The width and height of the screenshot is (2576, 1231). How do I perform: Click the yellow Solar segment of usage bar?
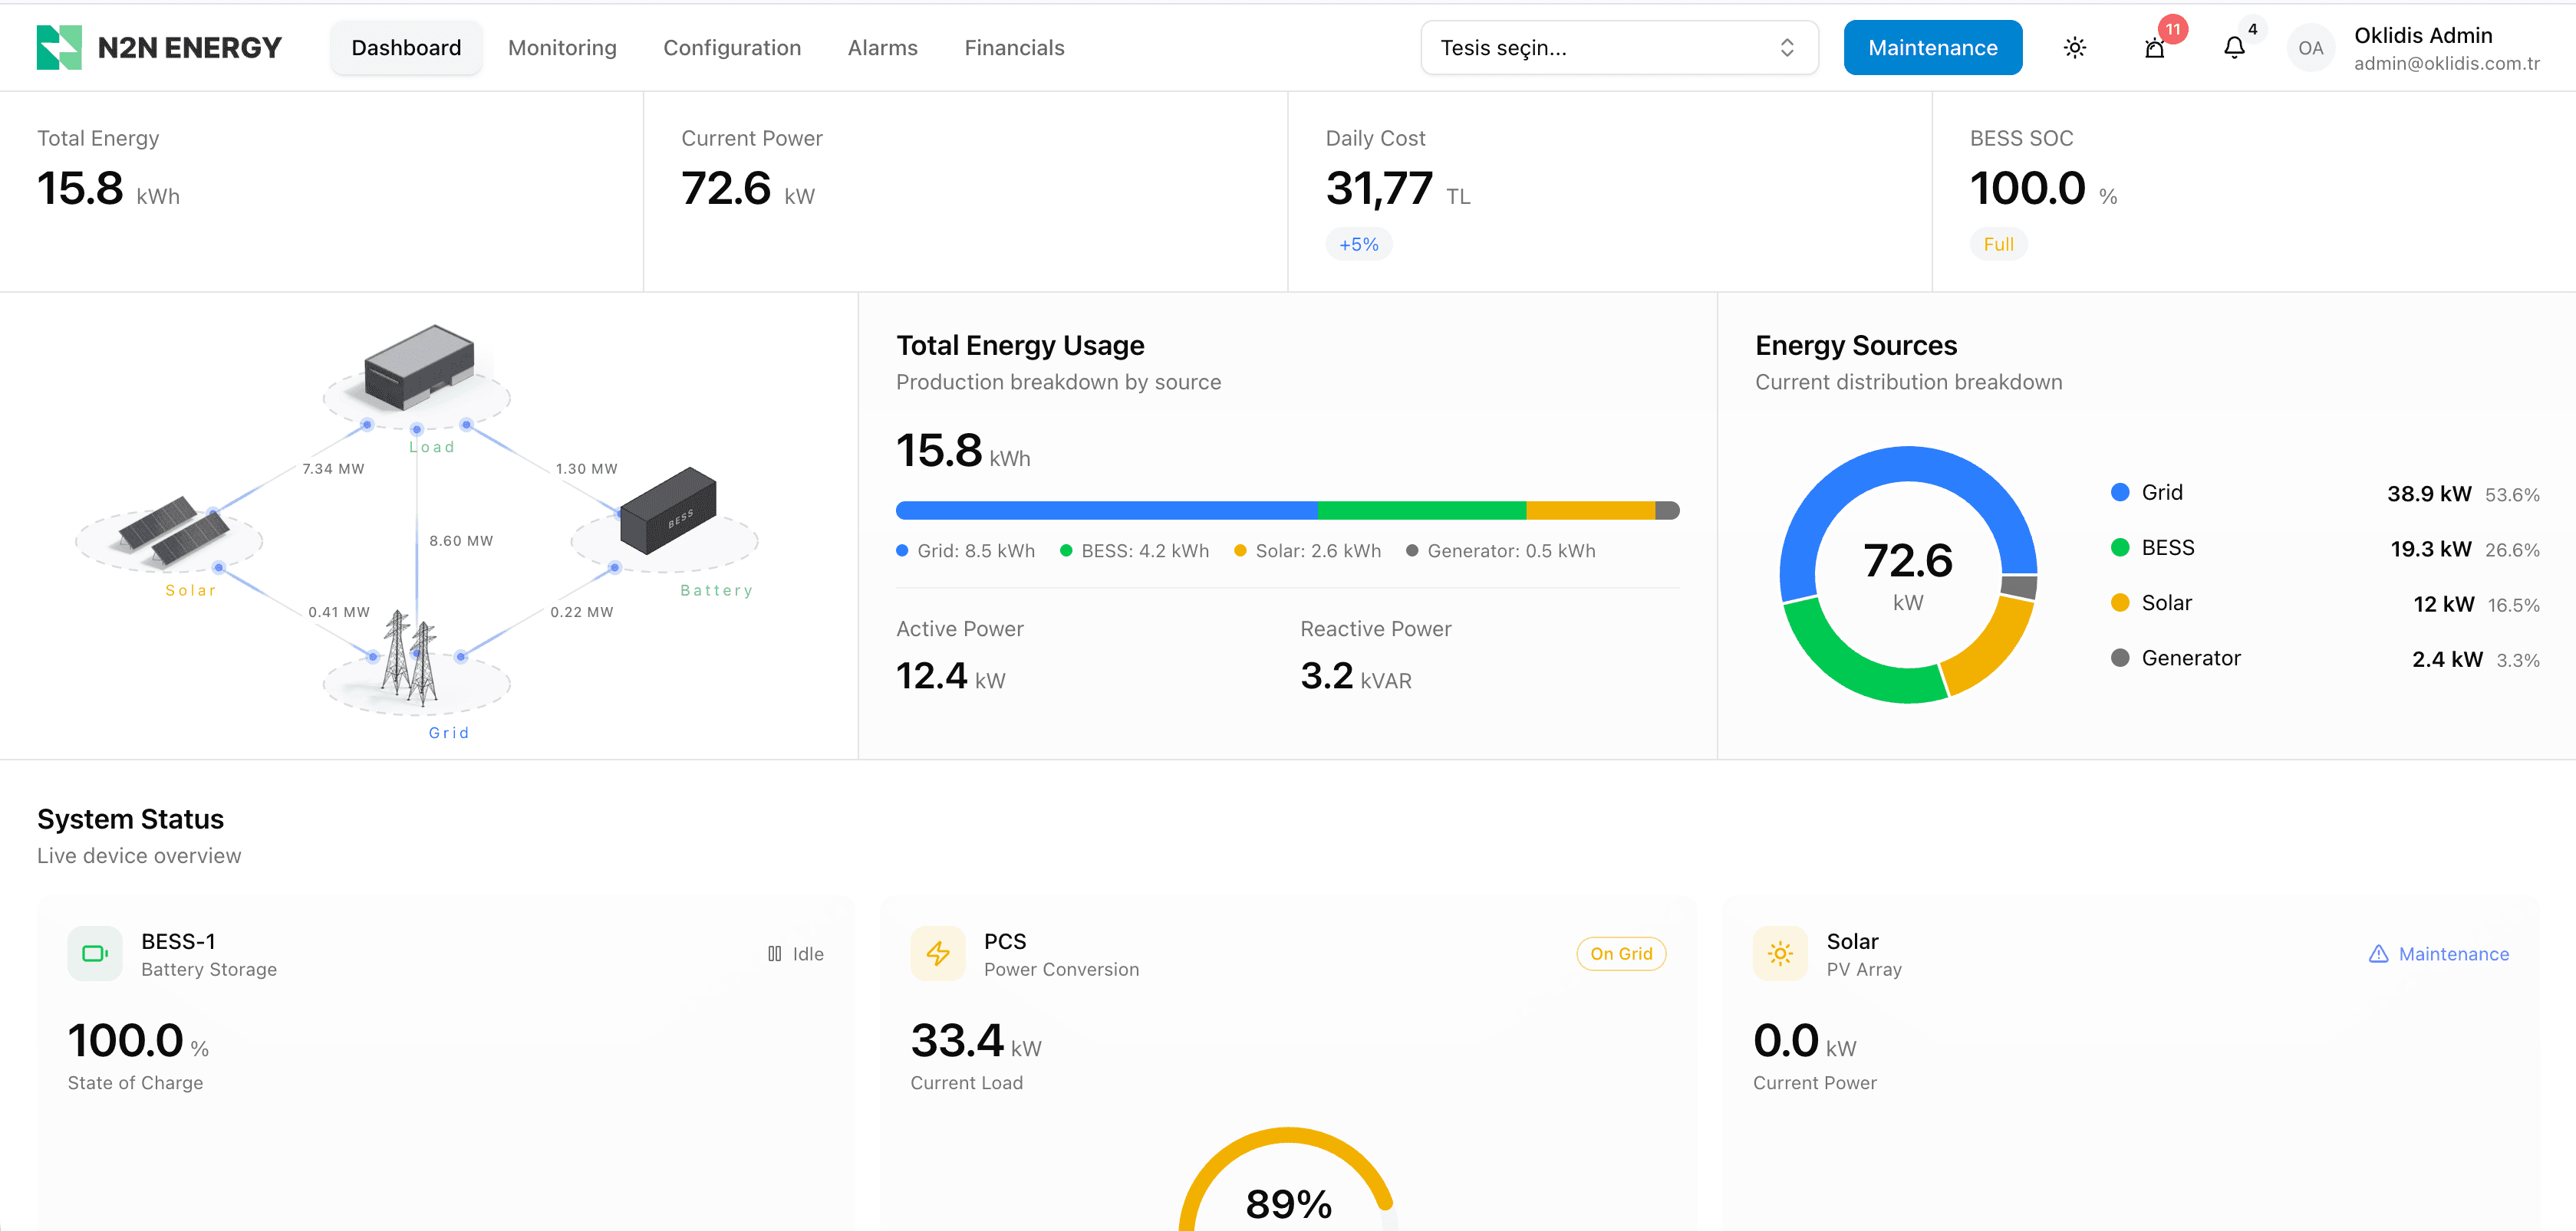1590,510
